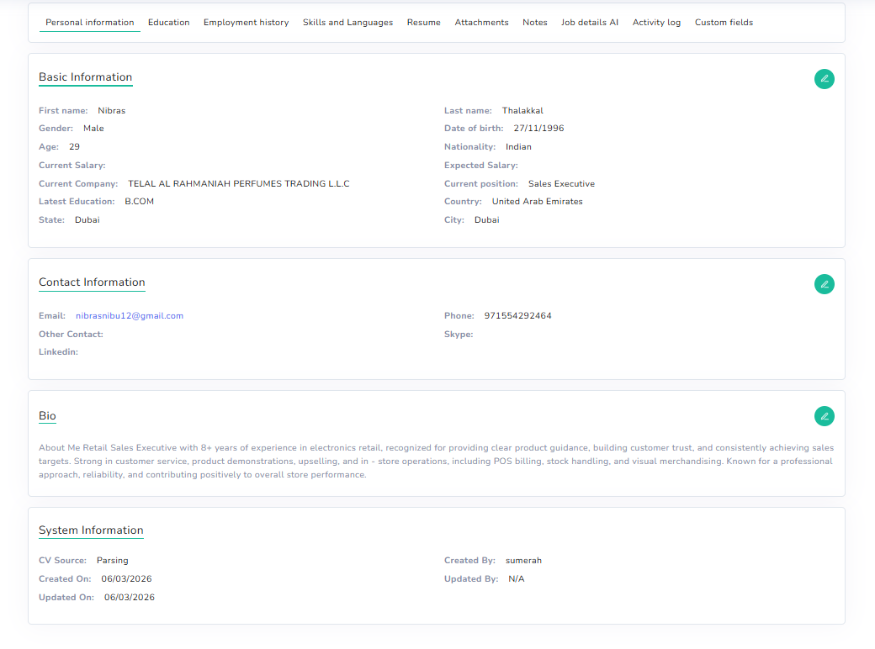Open the Bio editor with its pencil icon
The image size is (875, 649).
(824, 416)
